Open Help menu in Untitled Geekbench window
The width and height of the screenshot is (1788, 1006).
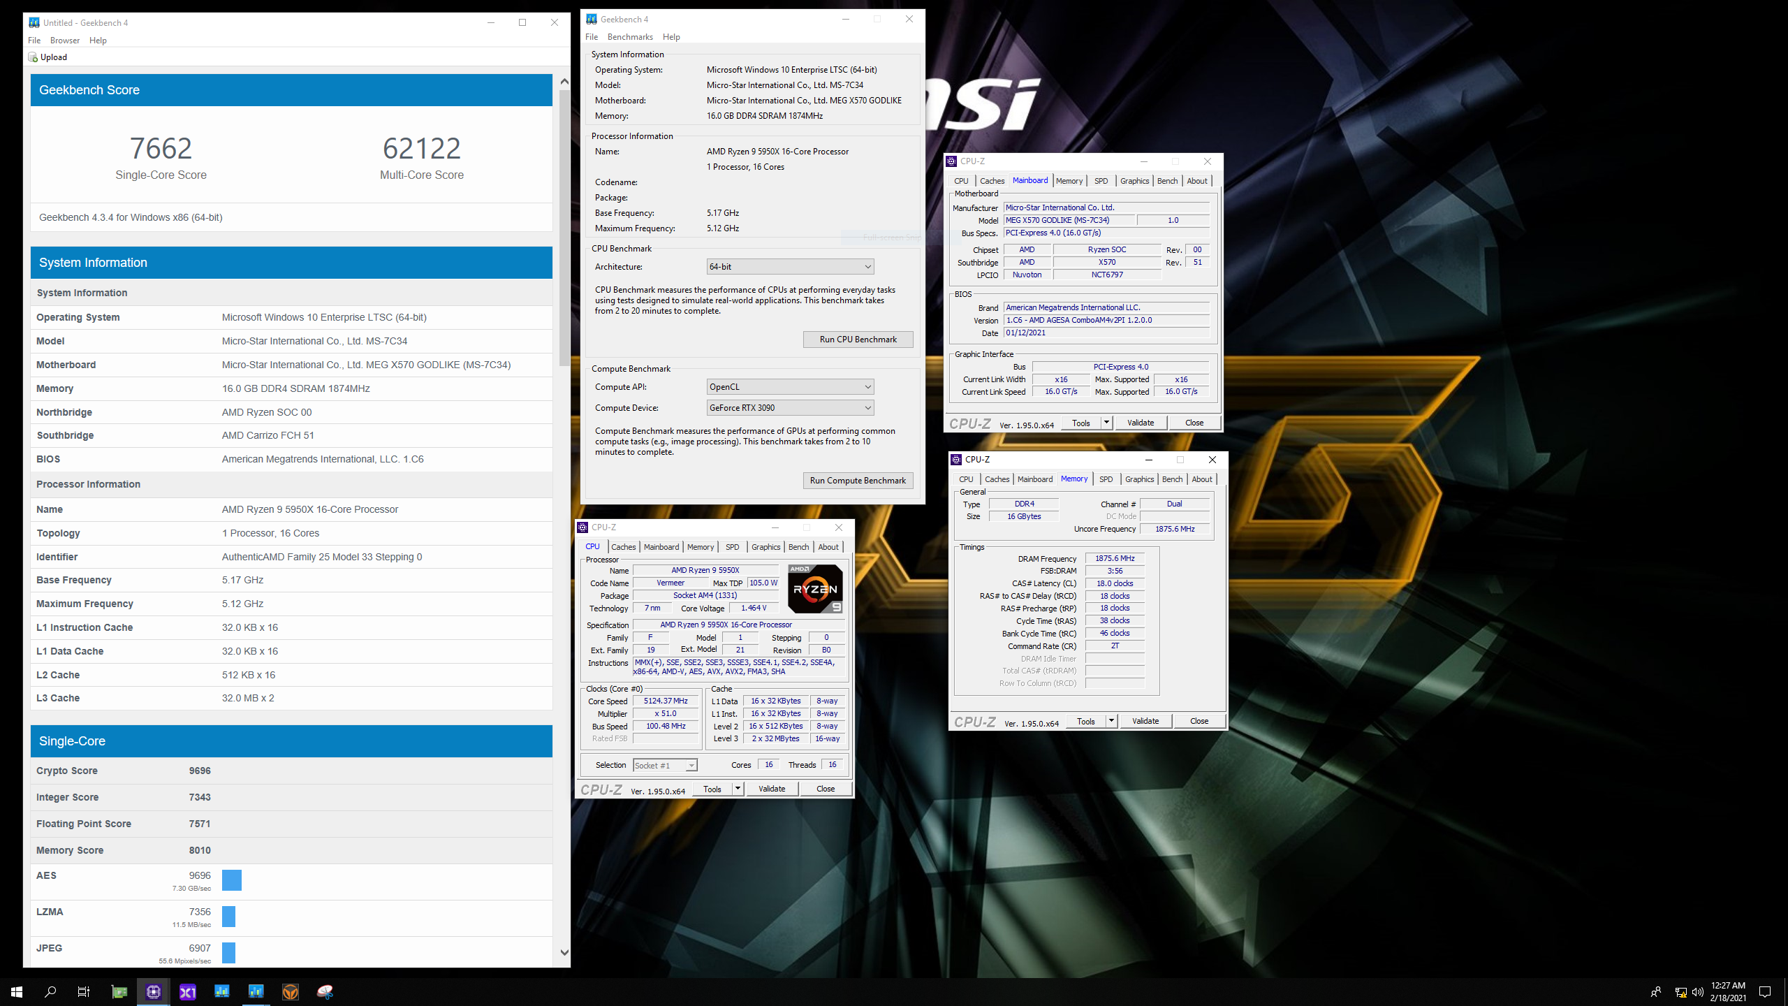click(98, 41)
